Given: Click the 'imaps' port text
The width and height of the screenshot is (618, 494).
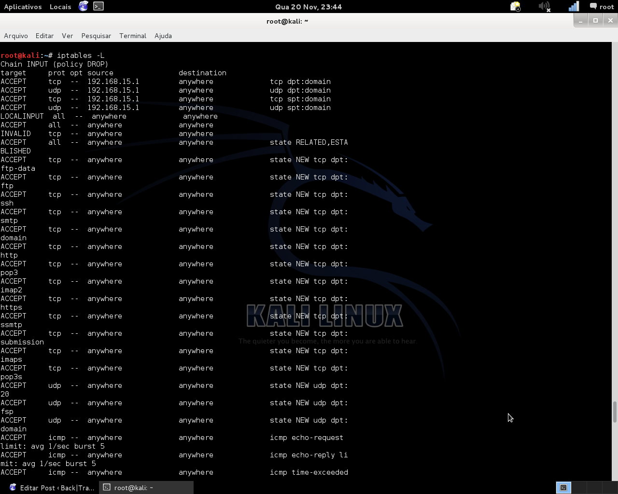Looking at the screenshot, I should click(x=11, y=359).
